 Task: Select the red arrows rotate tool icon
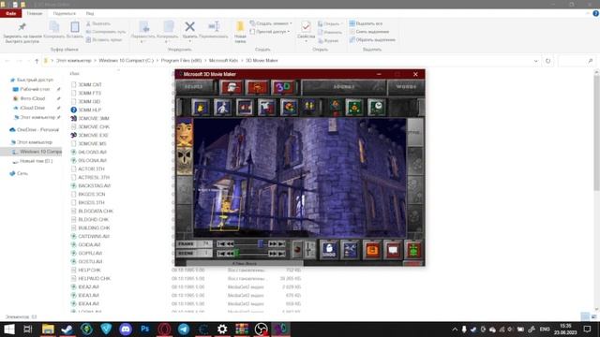245,108
